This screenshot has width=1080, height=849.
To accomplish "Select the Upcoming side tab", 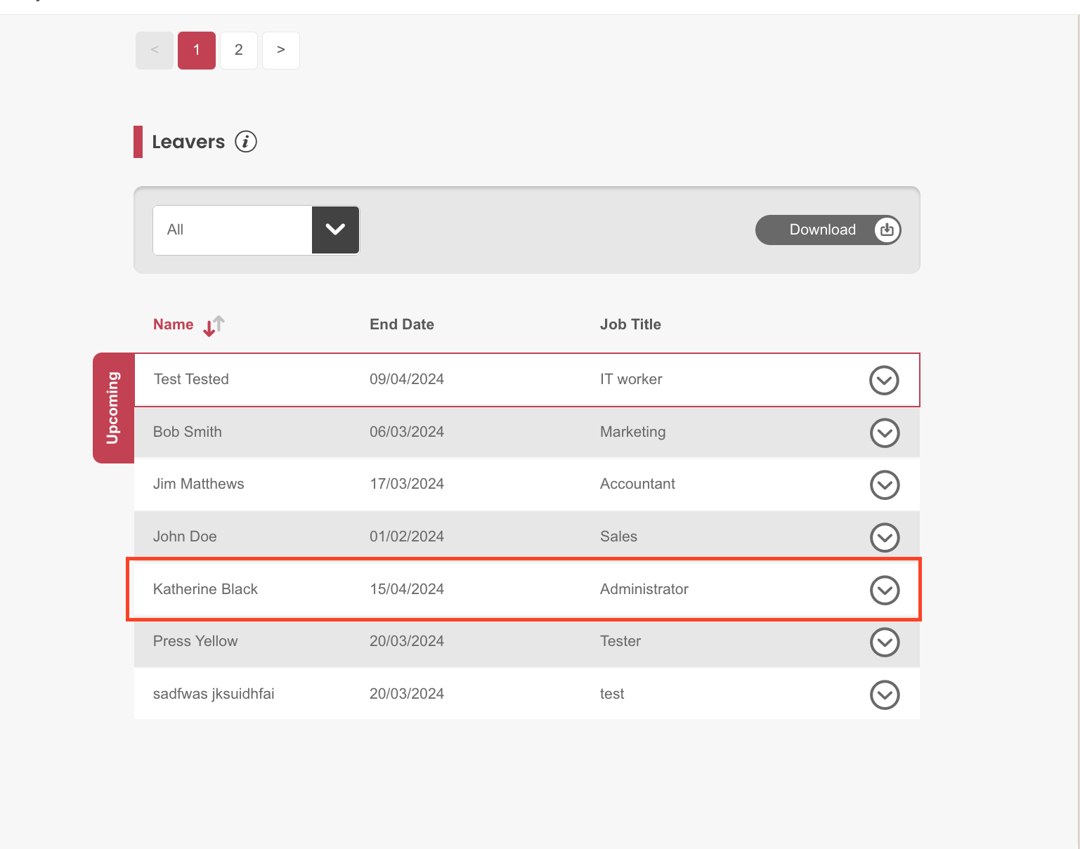I will click(x=113, y=408).
